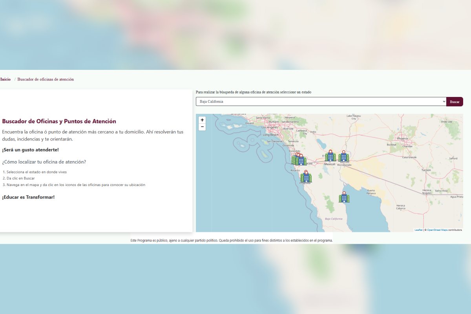Viewport: 471px width, 314px height.
Task: Zoom out of the map
Action: (202, 127)
